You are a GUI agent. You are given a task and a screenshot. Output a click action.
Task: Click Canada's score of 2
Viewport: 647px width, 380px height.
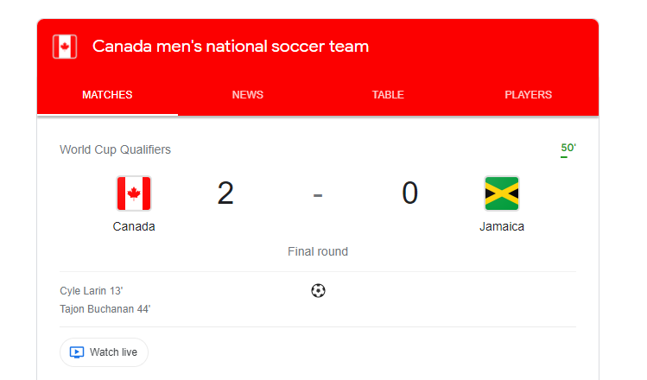pyautogui.click(x=225, y=193)
